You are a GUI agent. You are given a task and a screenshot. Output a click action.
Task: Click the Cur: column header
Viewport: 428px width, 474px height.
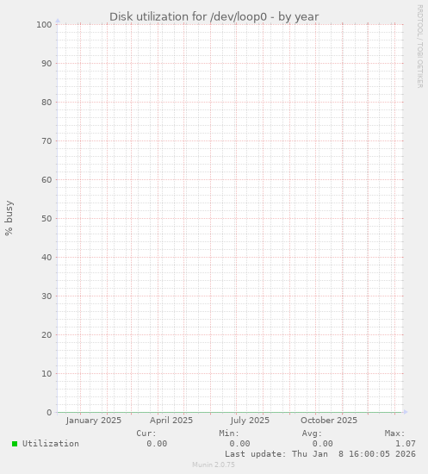coord(146,433)
